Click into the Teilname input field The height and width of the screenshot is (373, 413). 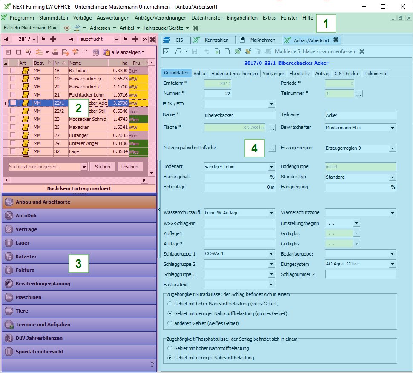360,115
